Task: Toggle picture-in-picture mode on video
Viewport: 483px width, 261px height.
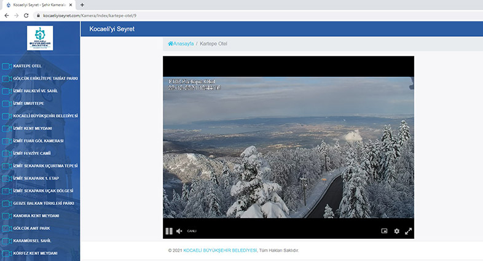Action: click(385, 231)
